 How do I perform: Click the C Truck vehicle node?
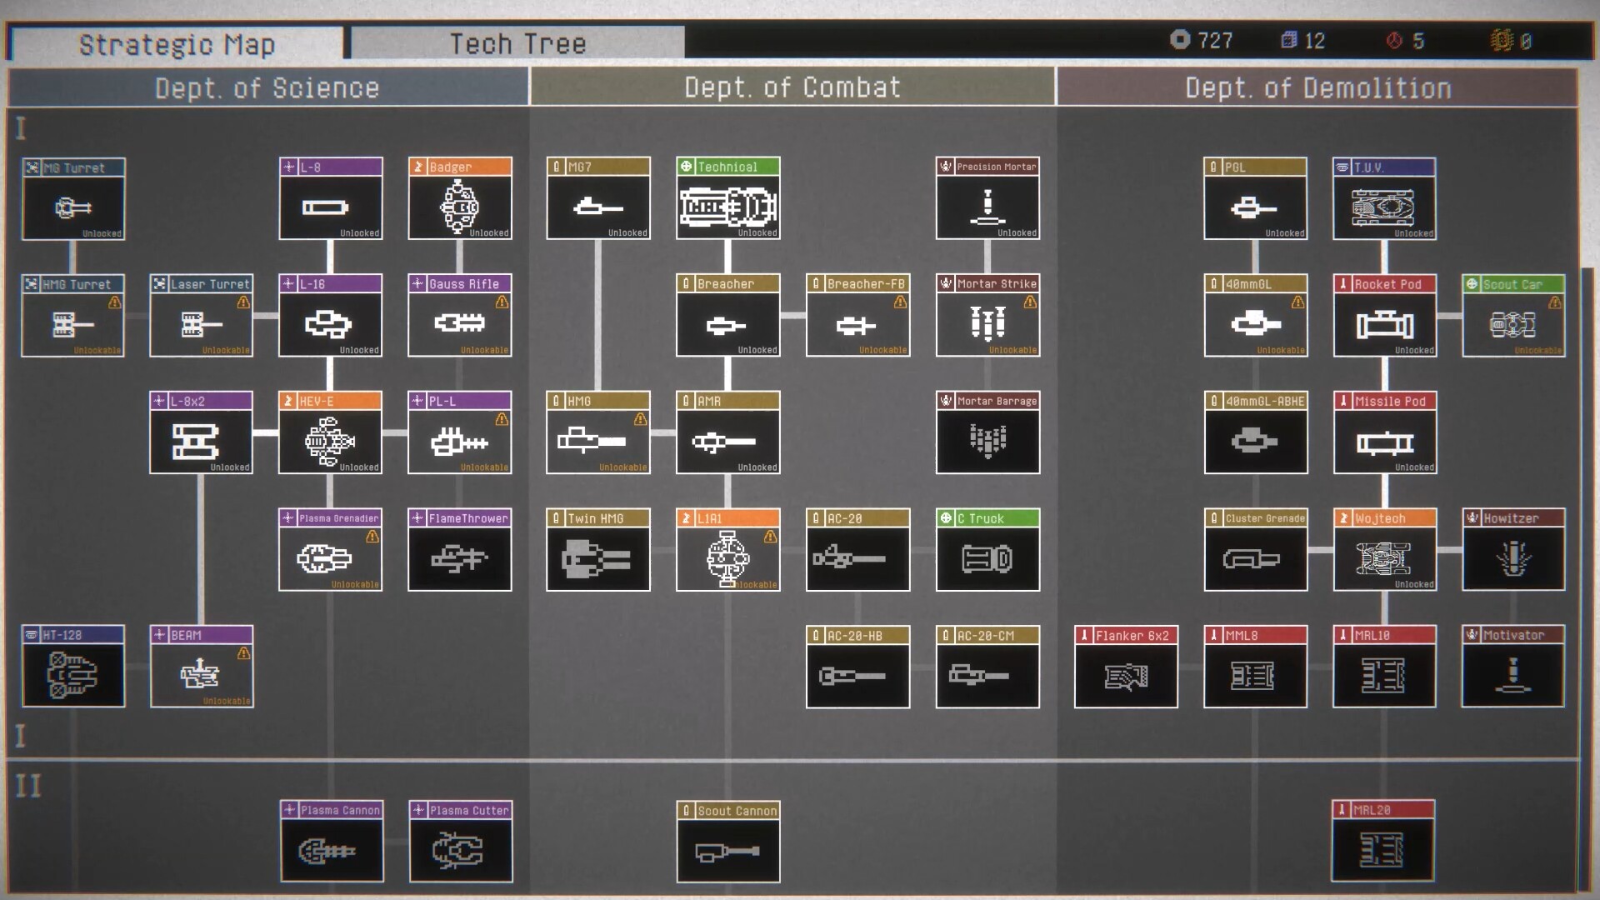(987, 550)
